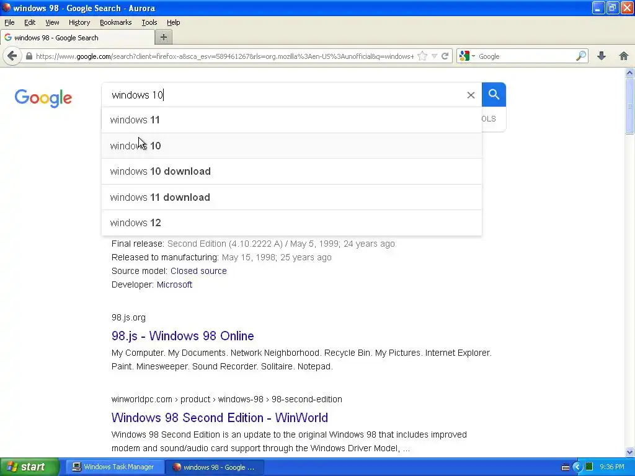Click the 'windows 98 - Google' taskbar button

[x=215, y=467]
